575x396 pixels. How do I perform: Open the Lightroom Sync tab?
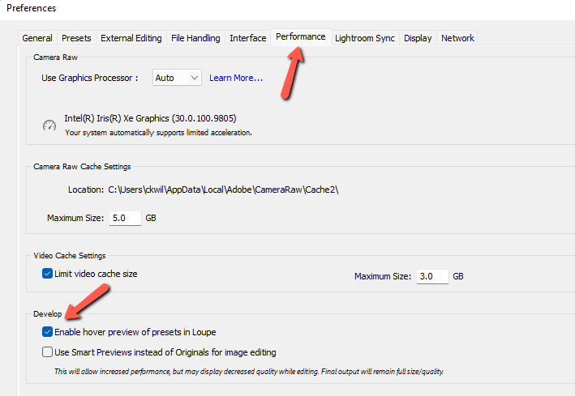pyautogui.click(x=365, y=38)
